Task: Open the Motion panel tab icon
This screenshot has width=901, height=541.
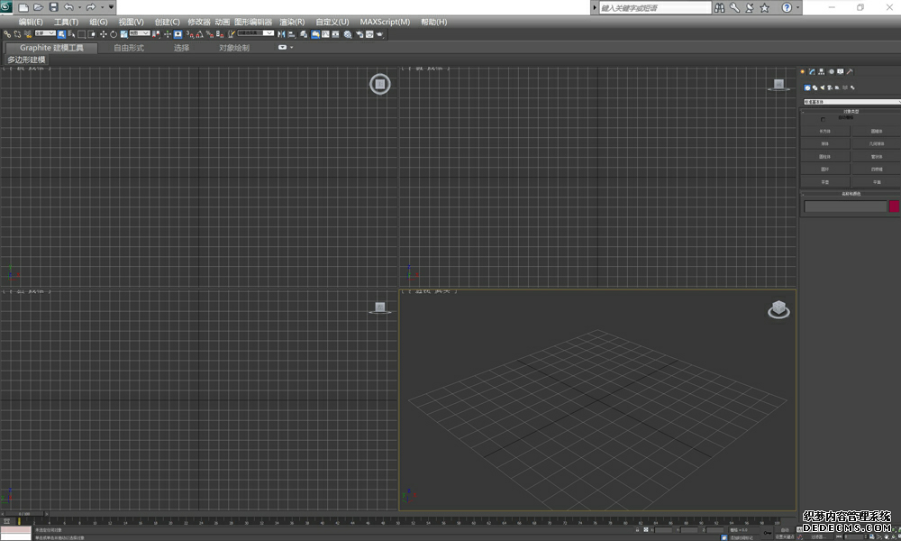Action: point(832,71)
